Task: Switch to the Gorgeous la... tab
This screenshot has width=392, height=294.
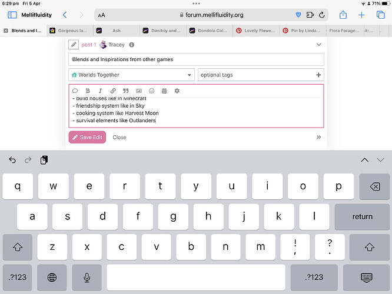Action: tap(70, 31)
